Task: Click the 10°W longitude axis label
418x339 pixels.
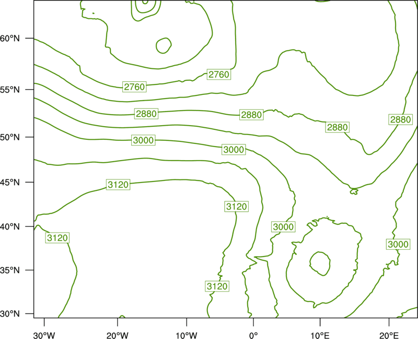Action: coord(187,335)
